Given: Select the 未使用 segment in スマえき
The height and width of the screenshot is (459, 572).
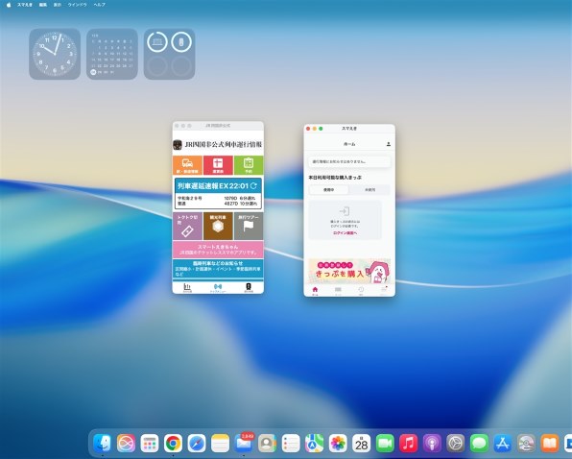Looking at the screenshot, I should pos(369,190).
